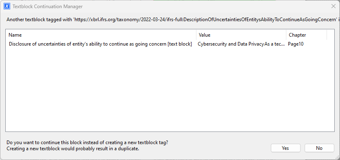Close the Textblock Continuation Manager dialog
Image resolution: width=340 pixels, height=160 pixels.
(x=333, y=6)
